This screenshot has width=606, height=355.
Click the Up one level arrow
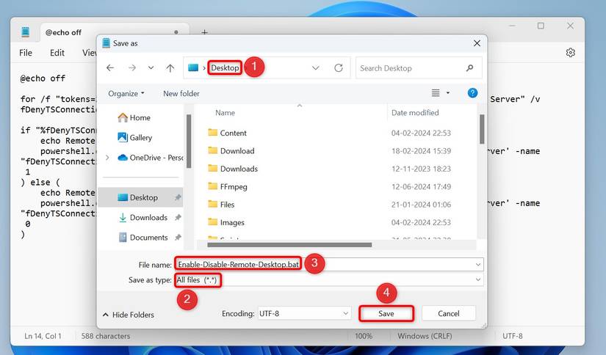coord(170,68)
